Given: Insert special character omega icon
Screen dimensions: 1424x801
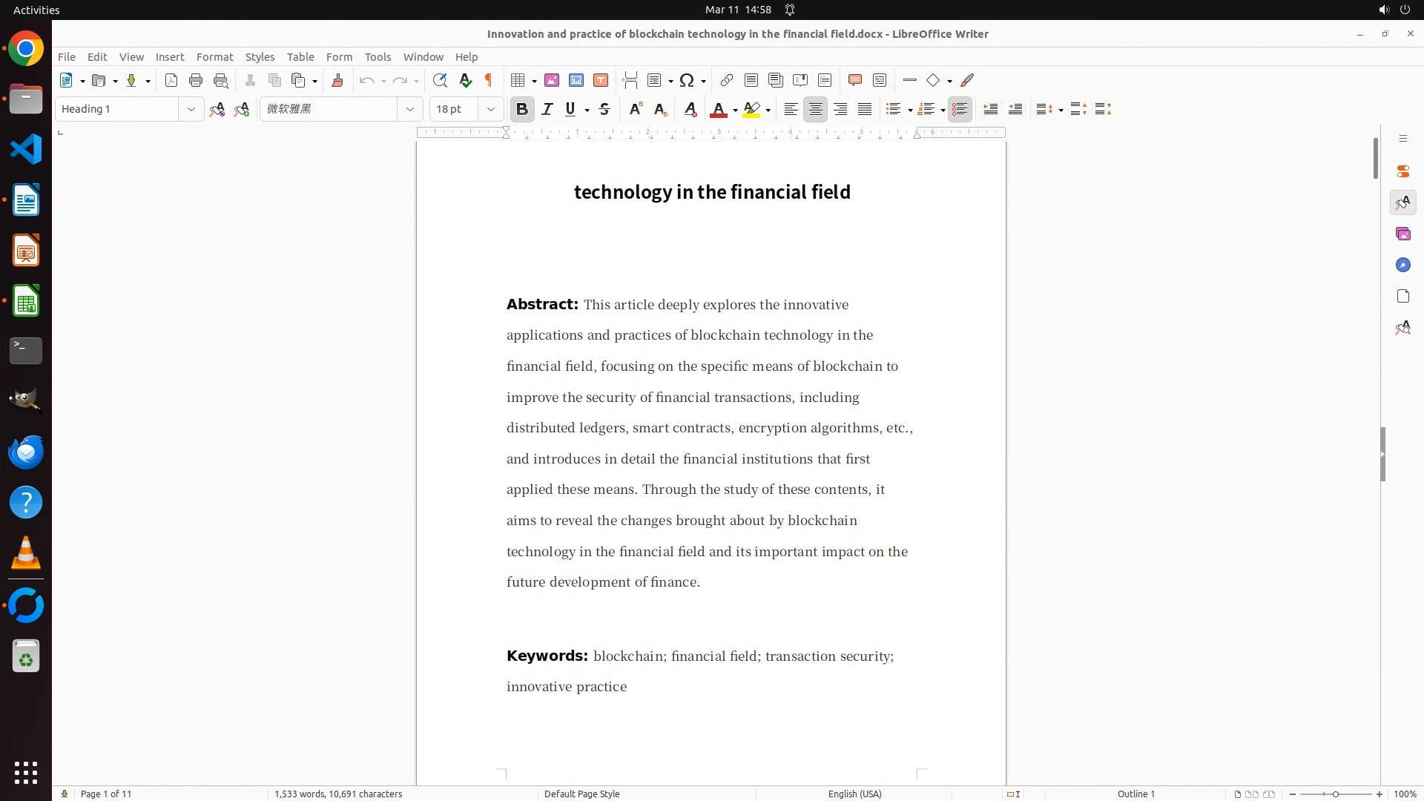Looking at the screenshot, I should [x=687, y=80].
